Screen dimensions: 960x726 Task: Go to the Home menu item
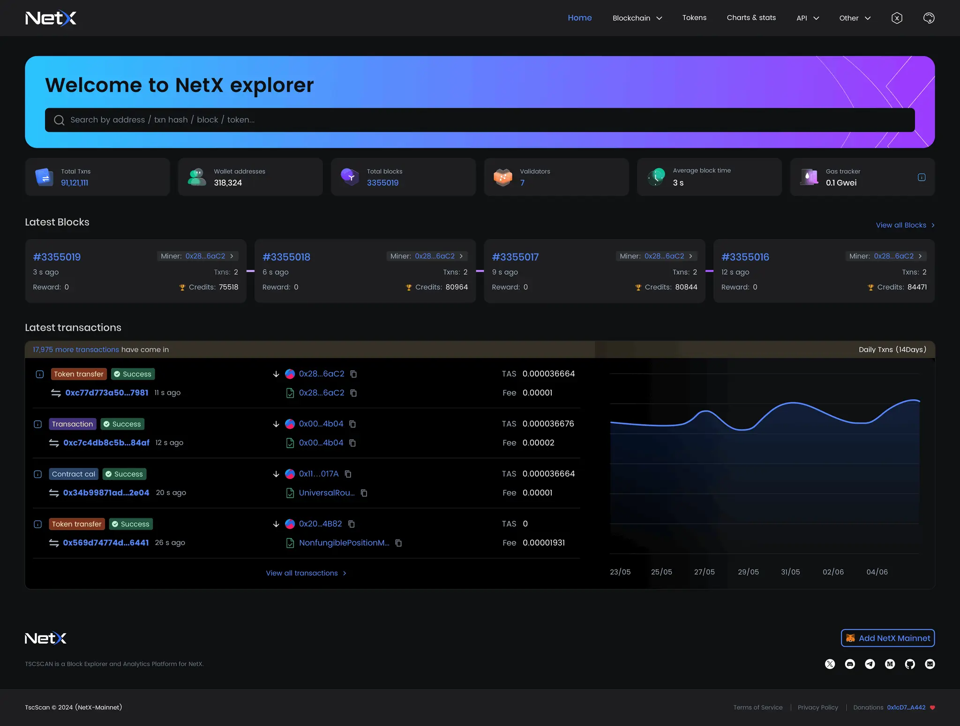pos(580,18)
